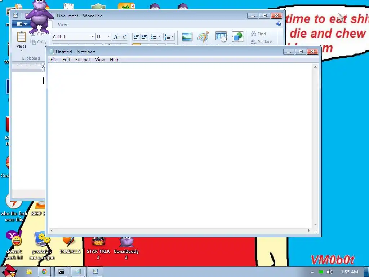Click the green network tray icon
369x277 pixels.
coord(321,272)
